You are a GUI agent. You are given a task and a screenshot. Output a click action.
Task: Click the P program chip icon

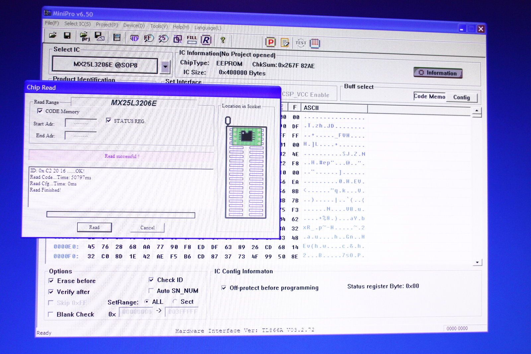coord(271,42)
